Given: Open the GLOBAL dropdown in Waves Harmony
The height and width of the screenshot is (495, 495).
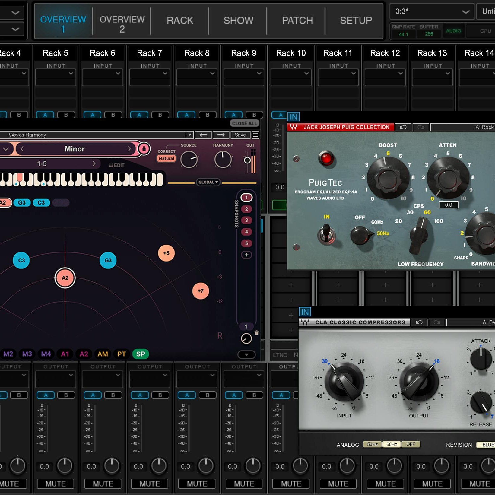Looking at the screenshot, I should click(208, 182).
